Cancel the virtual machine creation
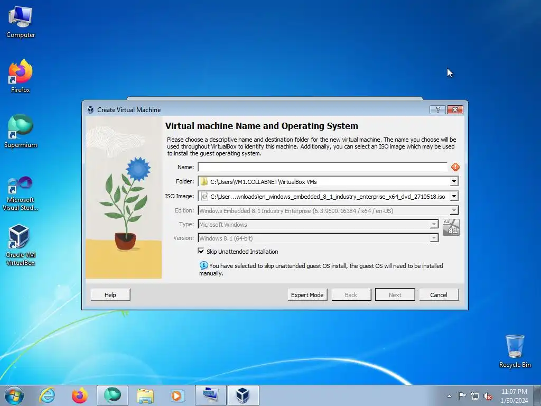Image resolution: width=541 pixels, height=406 pixels. click(439, 295)
